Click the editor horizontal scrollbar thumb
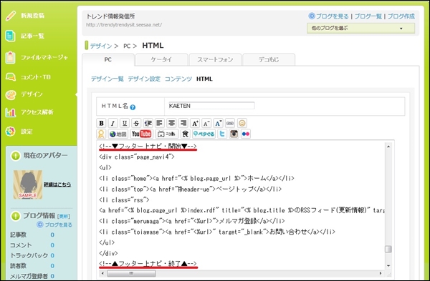The height and width of the screenshot is (281, 430). click(131, 273)
